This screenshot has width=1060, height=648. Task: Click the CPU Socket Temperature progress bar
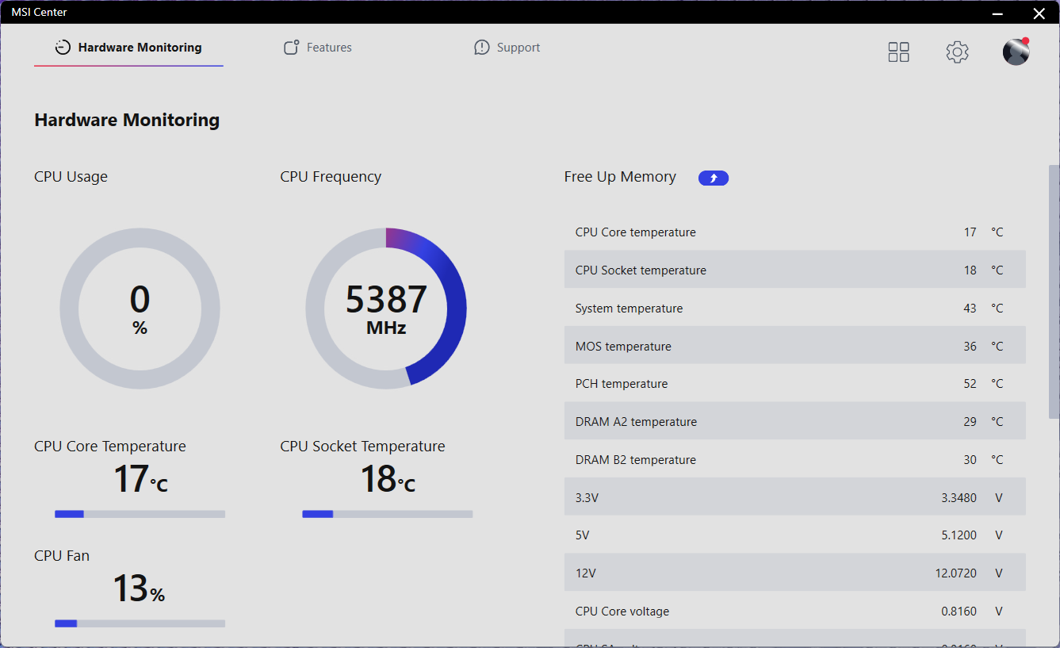click(x=387, y=514)
